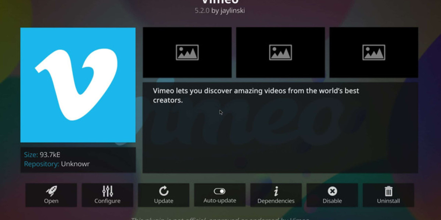Click the Update refresh icon
441x220 pixels.
[164, 191]
